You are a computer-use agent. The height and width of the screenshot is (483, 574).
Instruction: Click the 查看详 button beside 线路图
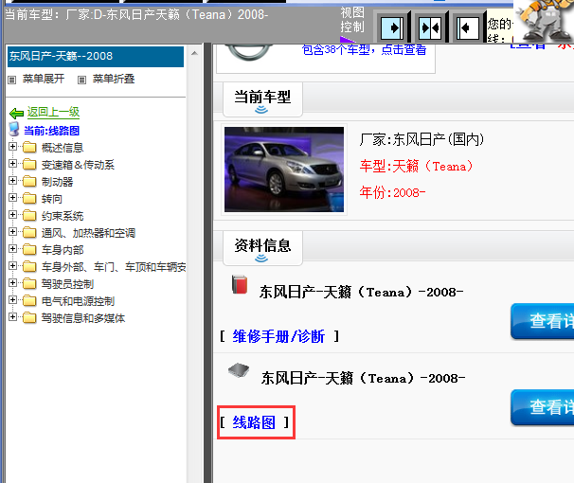(x=543, y=407)
